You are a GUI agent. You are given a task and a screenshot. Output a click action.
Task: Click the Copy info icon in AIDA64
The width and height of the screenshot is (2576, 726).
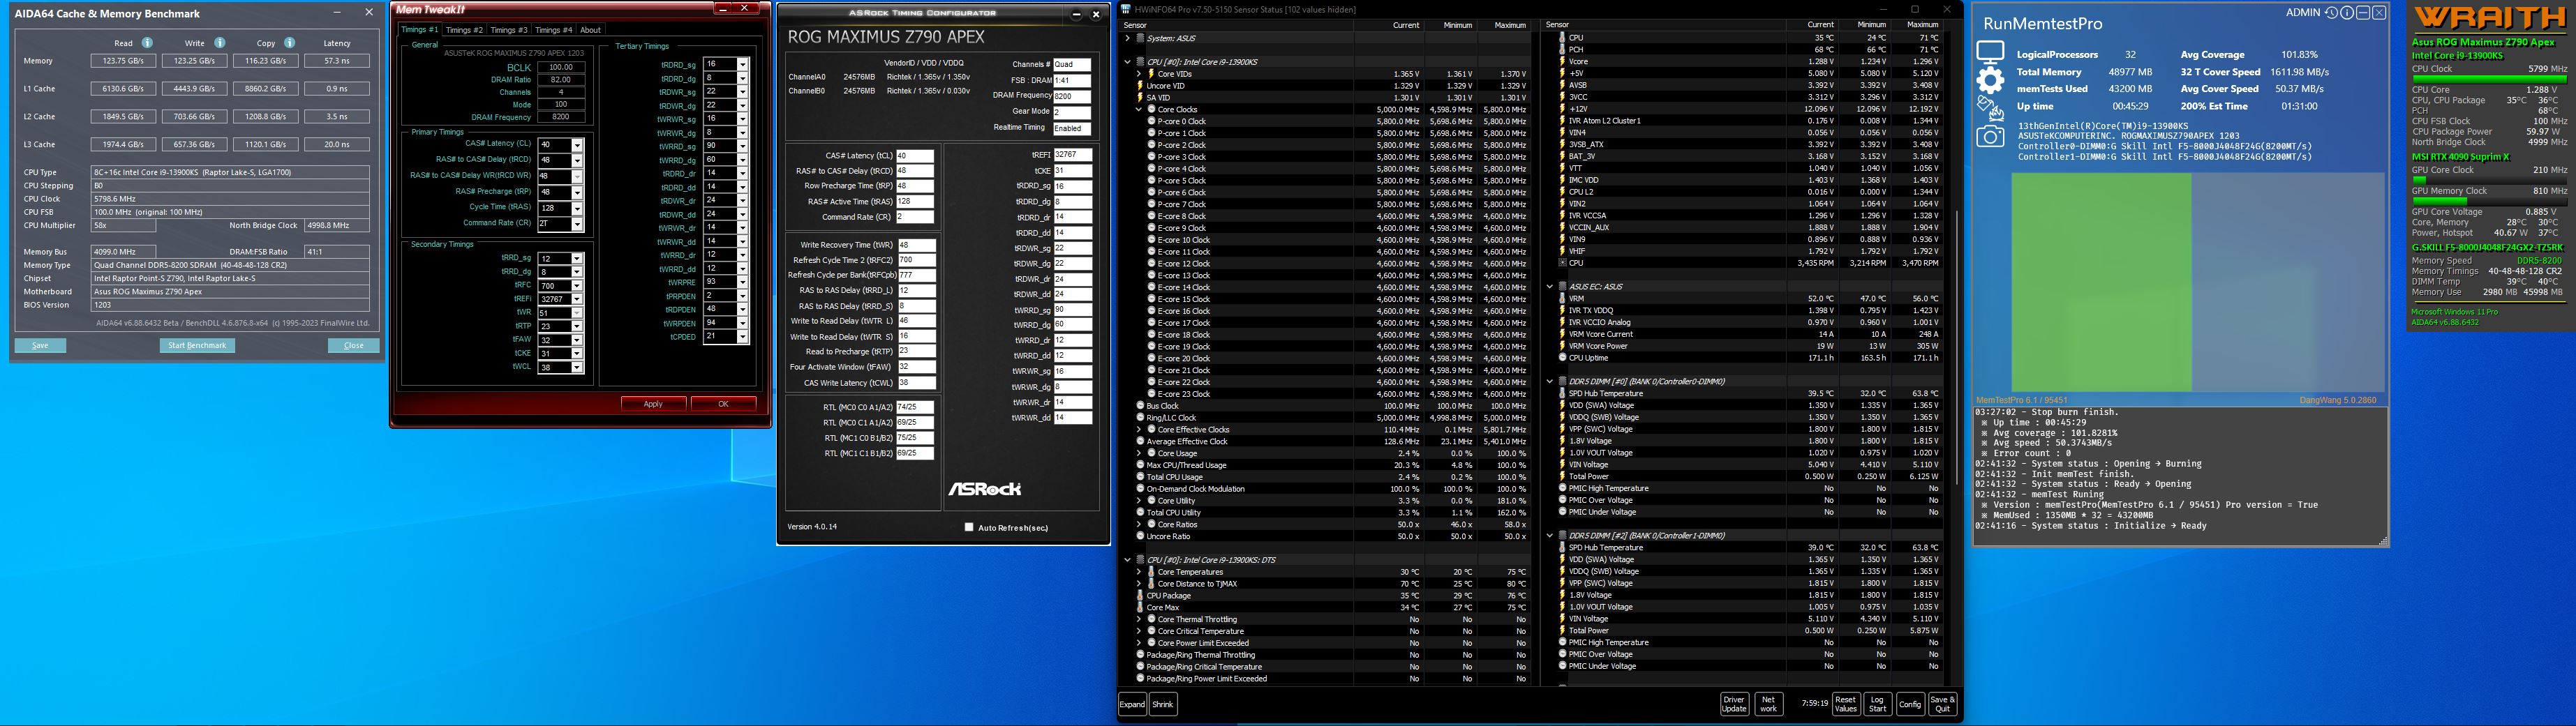(289, 43)
